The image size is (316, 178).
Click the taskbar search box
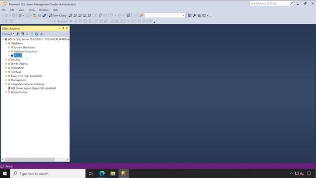(x=48, y=174)
